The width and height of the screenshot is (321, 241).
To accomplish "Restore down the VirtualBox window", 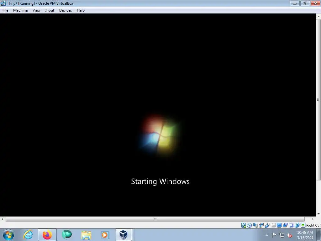I will [x=305, y=3].
